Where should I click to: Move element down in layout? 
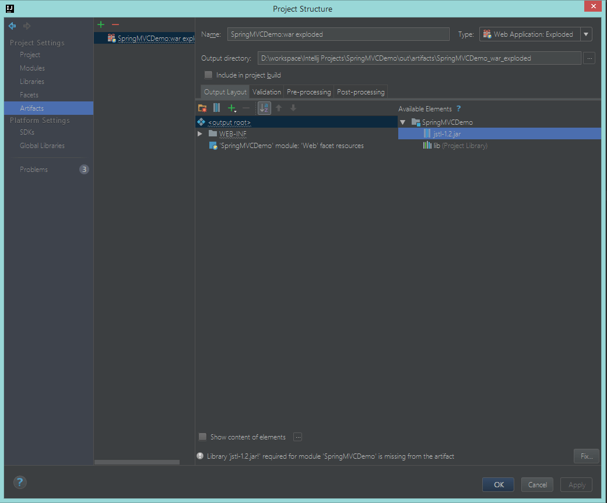(x=293, y=108)
